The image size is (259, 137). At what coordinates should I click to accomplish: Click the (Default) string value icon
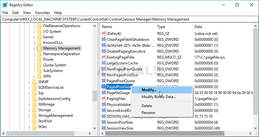click(104, 34)
